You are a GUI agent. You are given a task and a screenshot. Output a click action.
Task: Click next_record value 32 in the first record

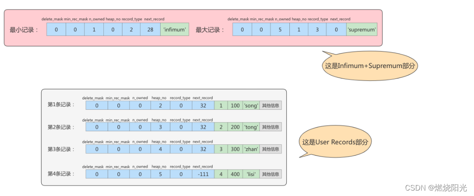coord(203,105)
